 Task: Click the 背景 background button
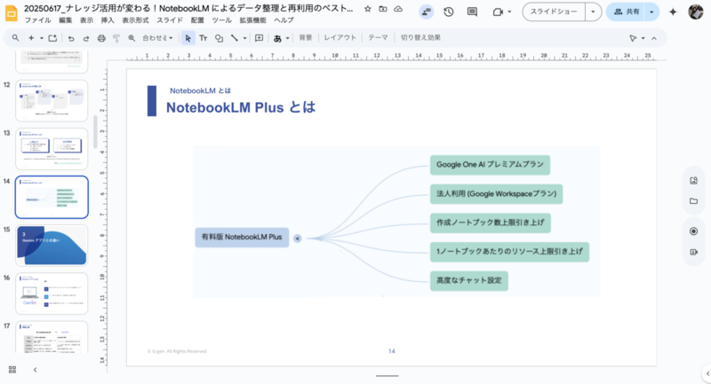tap(306, 38)
